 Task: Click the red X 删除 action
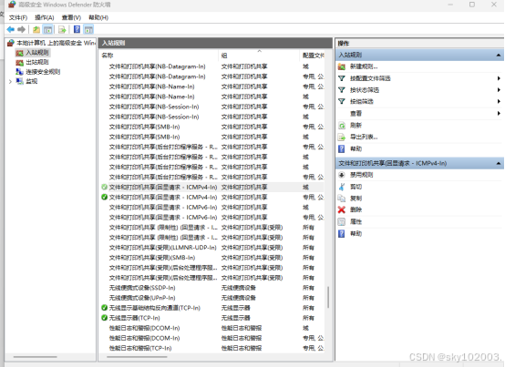click(x=342, y=209)
